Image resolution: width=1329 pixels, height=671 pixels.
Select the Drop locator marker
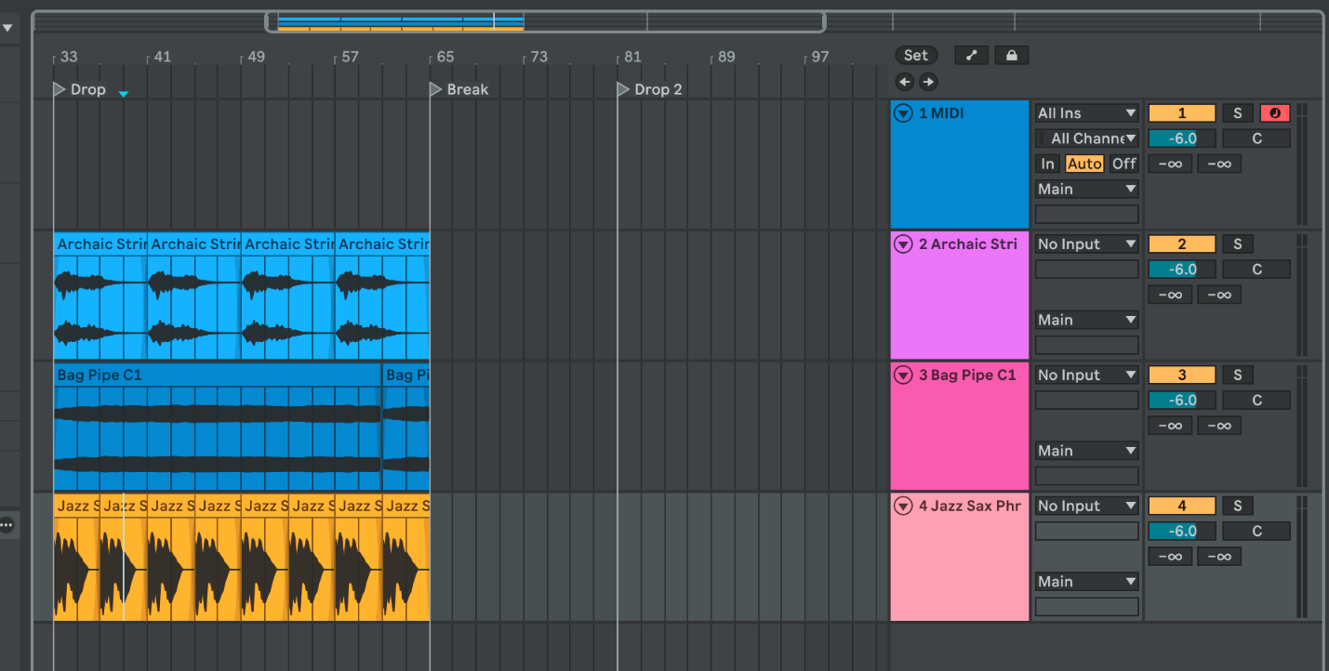pos(79,90)
